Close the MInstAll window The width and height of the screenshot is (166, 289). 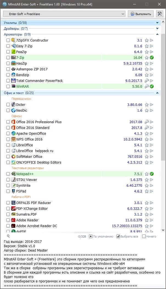(x=159, y=4)
